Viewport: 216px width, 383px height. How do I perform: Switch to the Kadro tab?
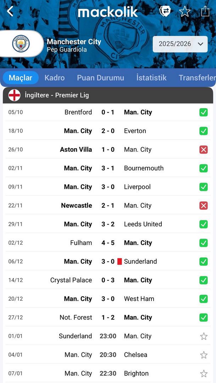55,78
